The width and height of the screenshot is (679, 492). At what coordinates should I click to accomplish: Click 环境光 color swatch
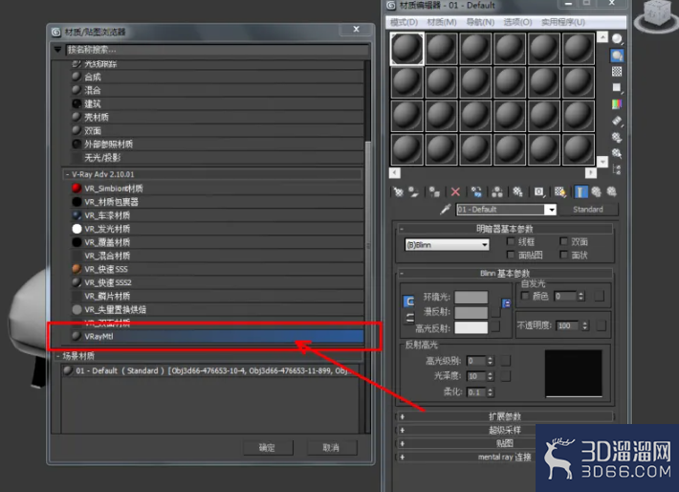[471, 298]
